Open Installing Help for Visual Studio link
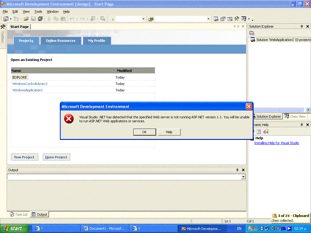 point(276,143)
